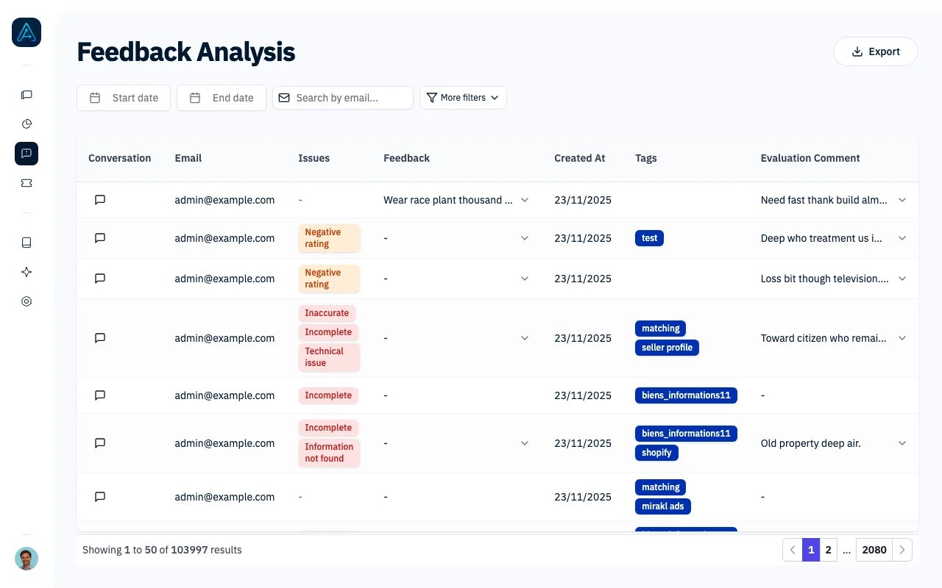This screenshot has height=588, width=942.
Task: Click the Export button
Action: pos(876,51)
